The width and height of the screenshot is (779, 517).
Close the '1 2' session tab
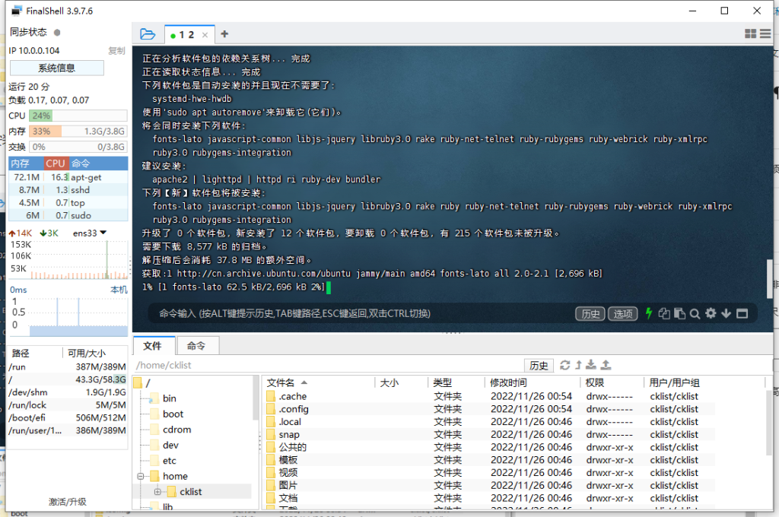pyautogui.click(x=205, y=35)
